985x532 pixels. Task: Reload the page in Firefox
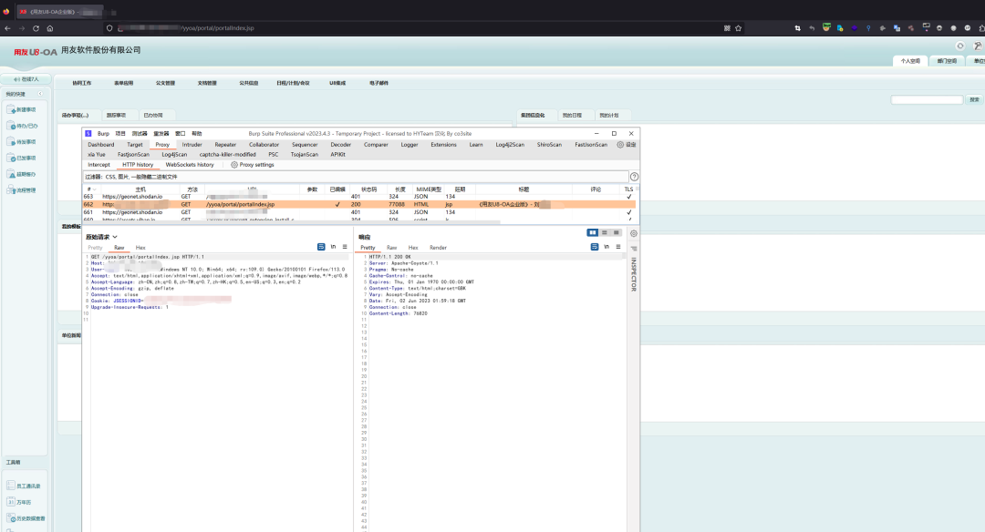click(x=36, y=28)
